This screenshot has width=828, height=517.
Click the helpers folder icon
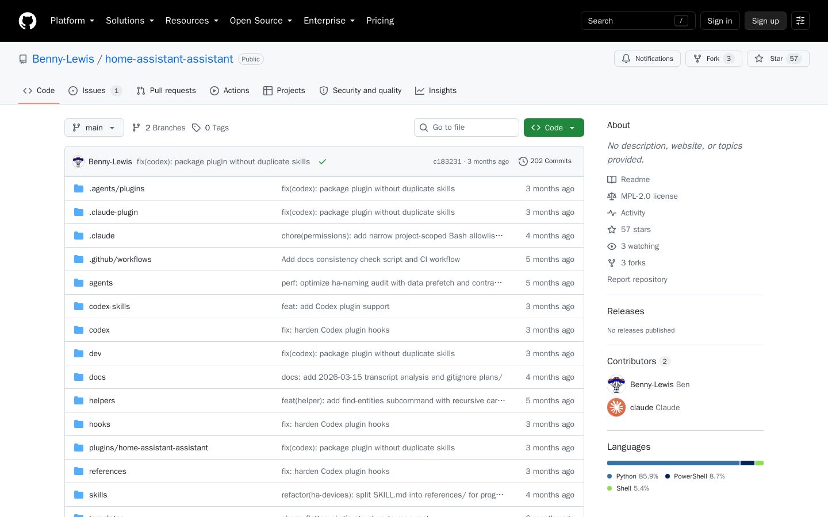[79, 400]
